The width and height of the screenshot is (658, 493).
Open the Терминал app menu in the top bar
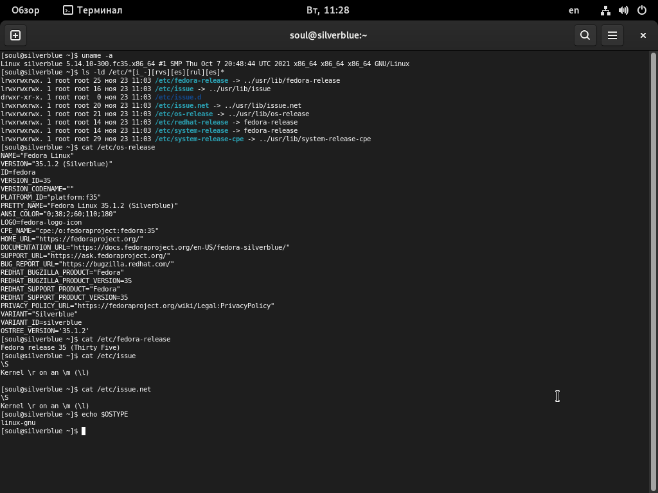(93, 10)
